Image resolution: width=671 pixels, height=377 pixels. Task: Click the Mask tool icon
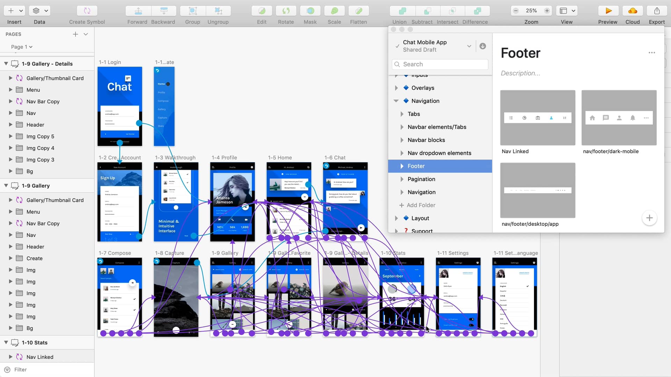point(310,11)
